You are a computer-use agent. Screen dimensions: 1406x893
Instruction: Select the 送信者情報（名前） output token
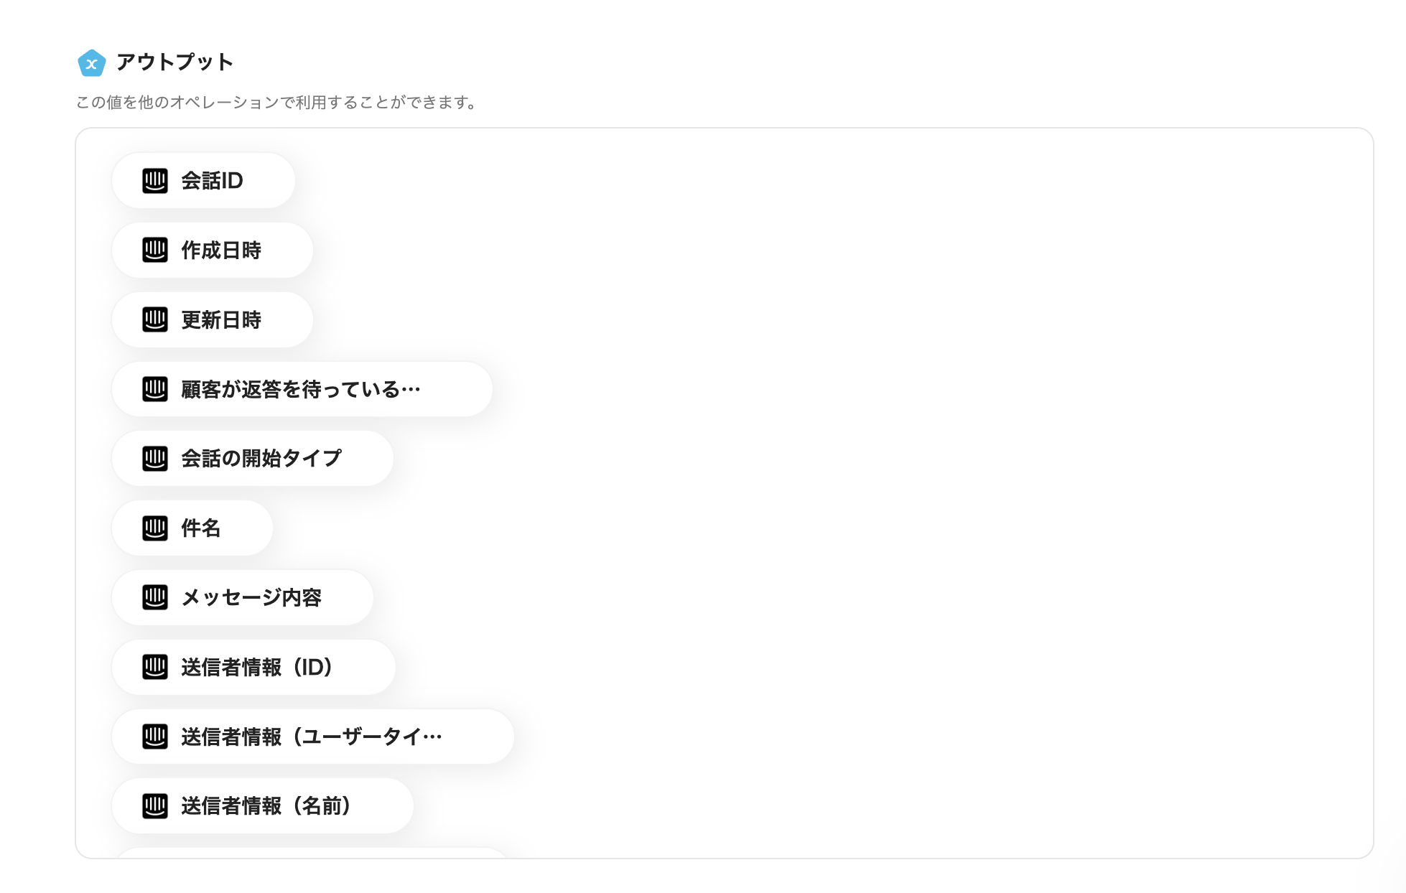262,805
